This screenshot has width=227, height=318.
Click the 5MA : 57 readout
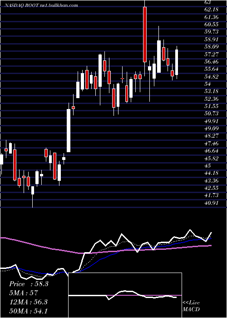[24, 293]
